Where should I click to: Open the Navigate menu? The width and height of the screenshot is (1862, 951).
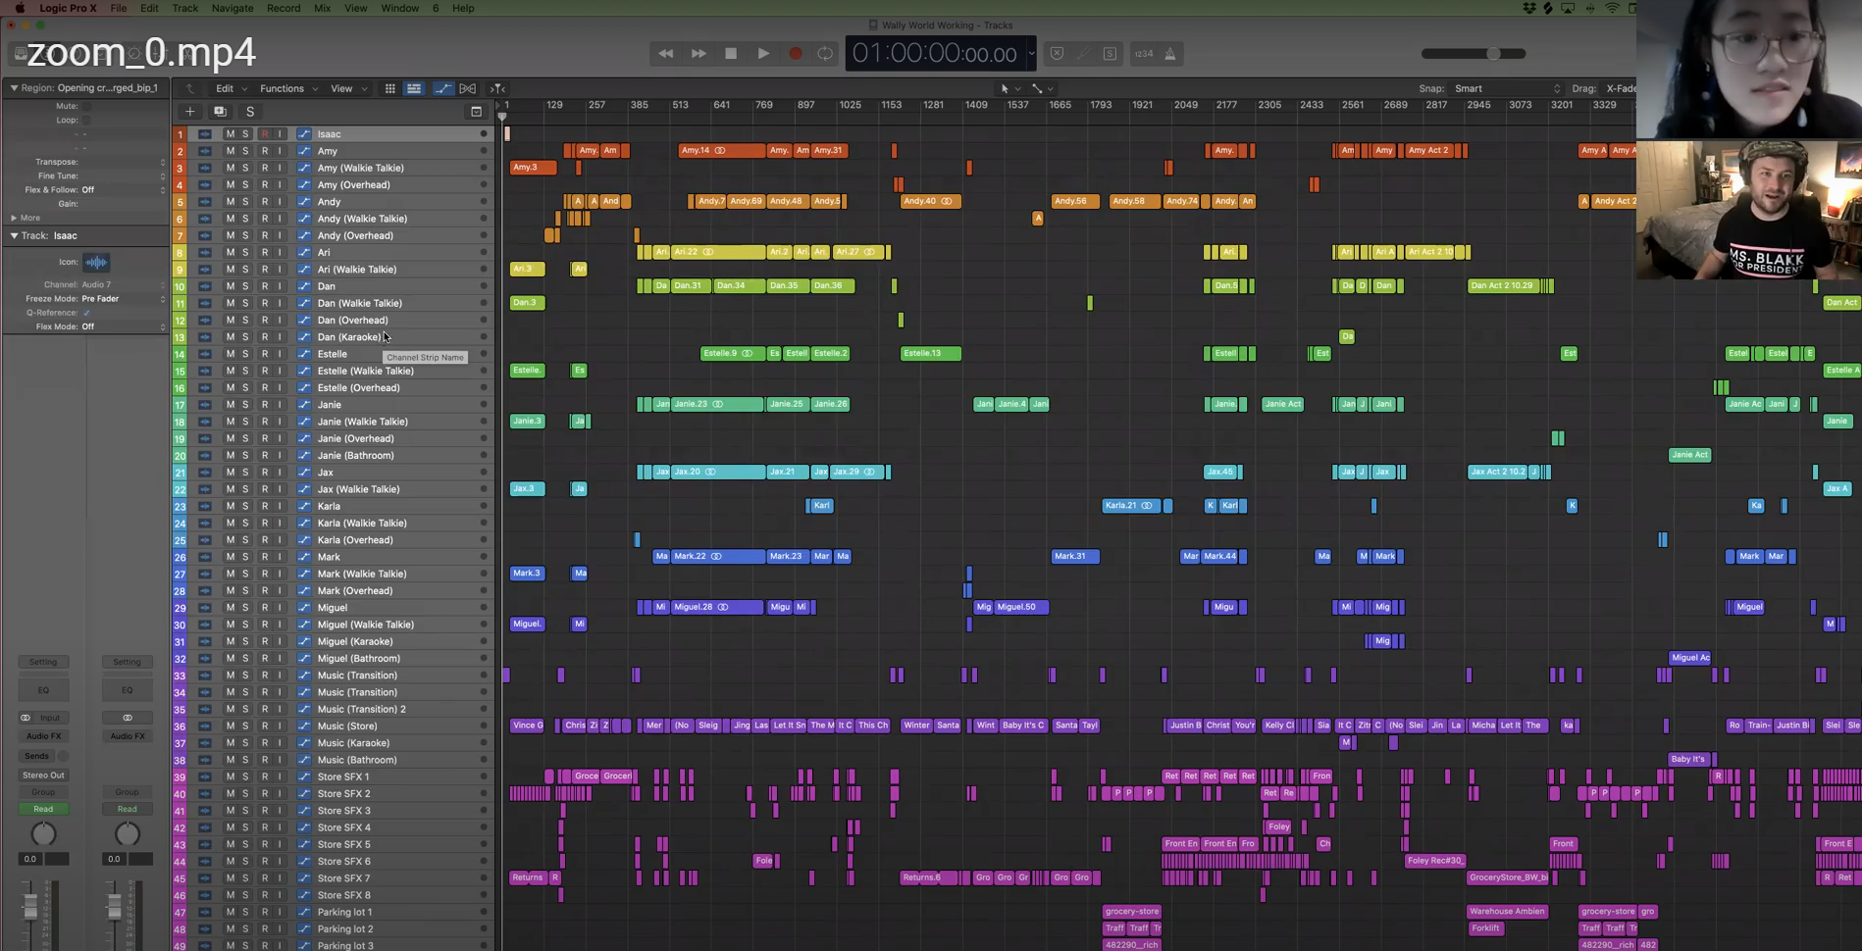(x=233, y=8)
